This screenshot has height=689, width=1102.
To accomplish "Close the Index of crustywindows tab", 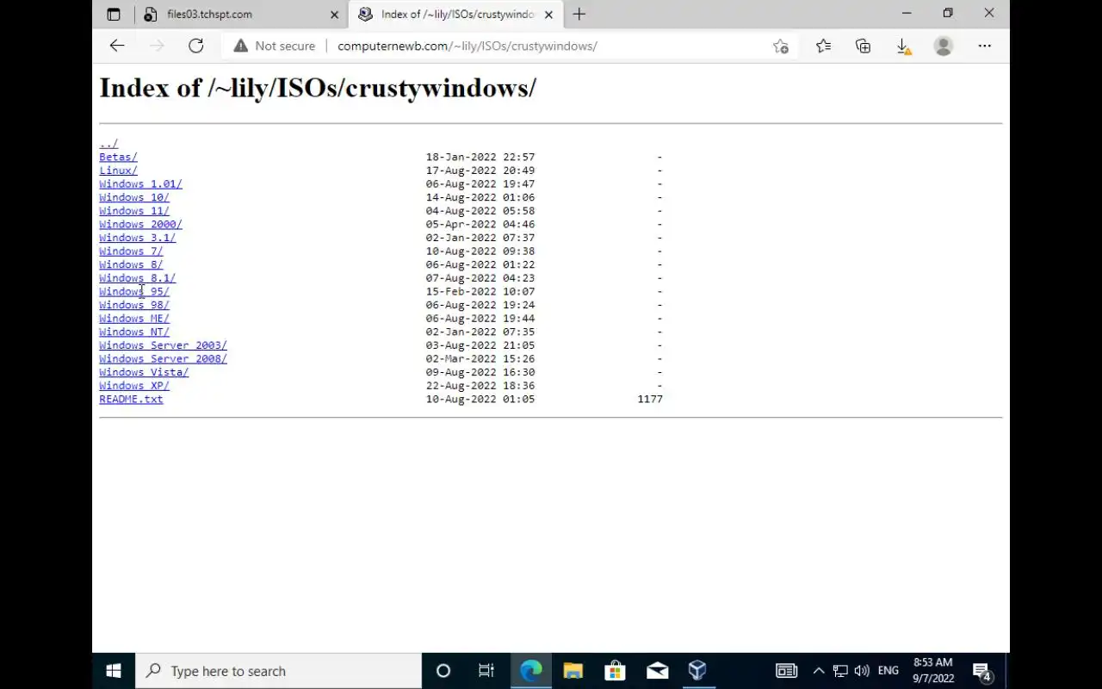I will [x=548, y=15].
